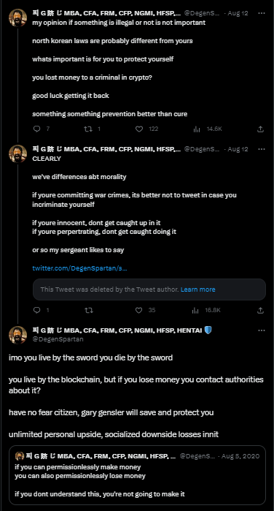This screenshot has height=511, width=274.
Task: Open the Aug 12 timestamp of second tweet
Action: (238, 149)
